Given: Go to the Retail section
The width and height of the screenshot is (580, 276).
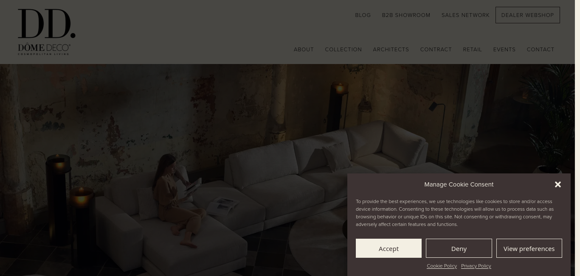Looking at the screenshot, I should [x=473, y=50].
